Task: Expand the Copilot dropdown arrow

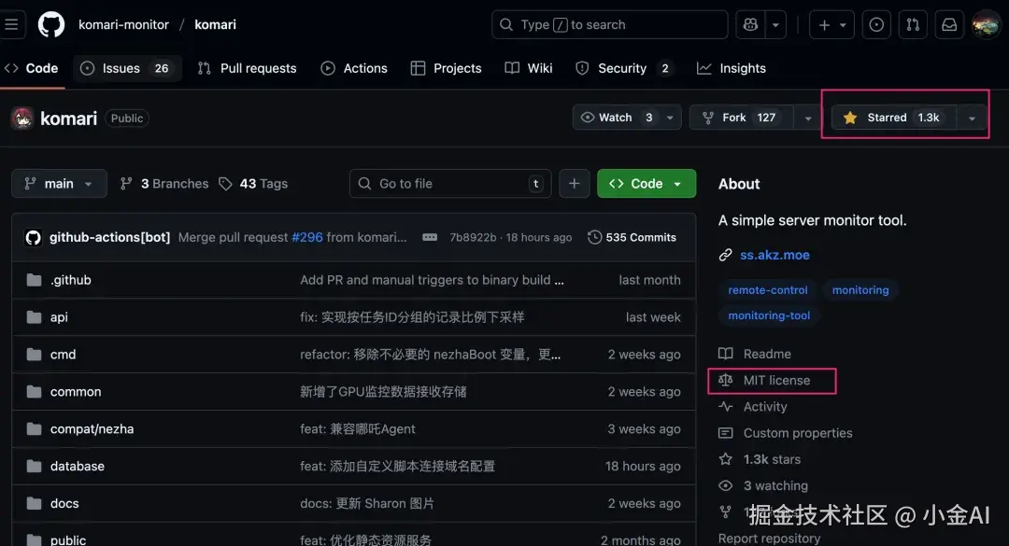Action: coord(775,24)
